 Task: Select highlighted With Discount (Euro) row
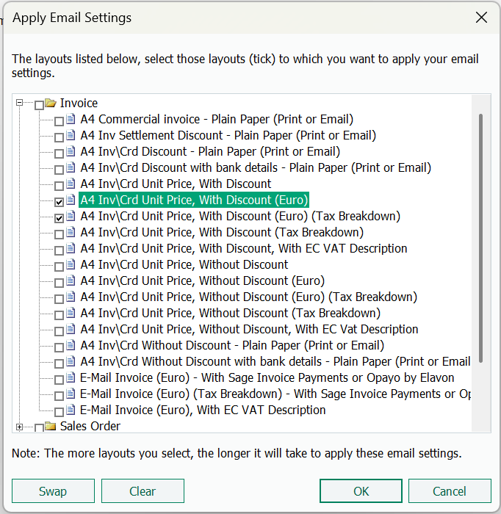click(194, 200)
